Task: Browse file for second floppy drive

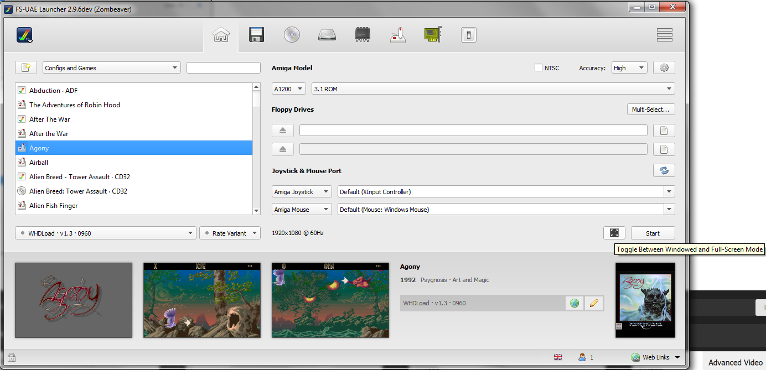Action: 664,149
